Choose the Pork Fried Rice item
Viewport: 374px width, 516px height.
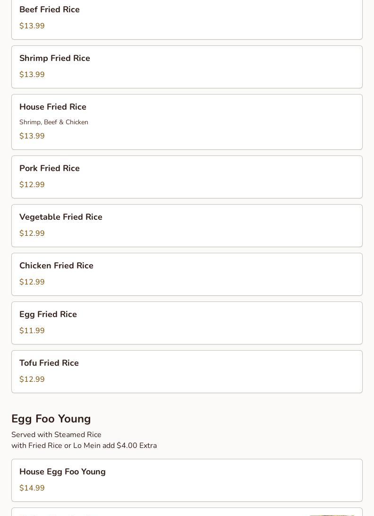pos(187,177)
